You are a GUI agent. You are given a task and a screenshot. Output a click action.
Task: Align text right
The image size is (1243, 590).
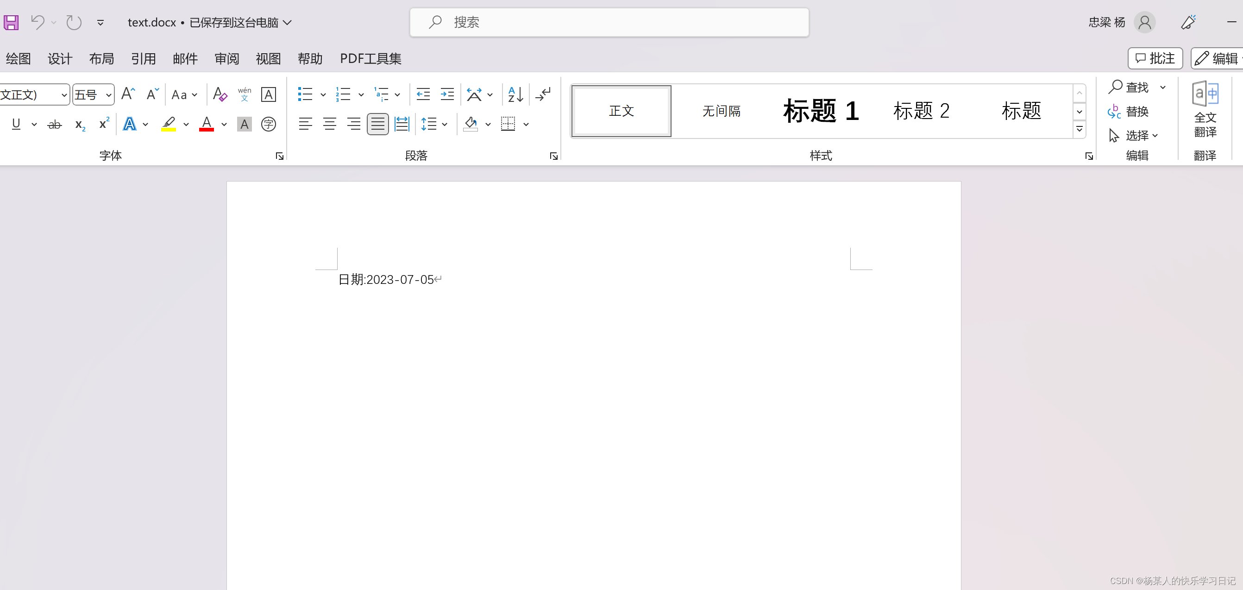[x=354, y=124]
